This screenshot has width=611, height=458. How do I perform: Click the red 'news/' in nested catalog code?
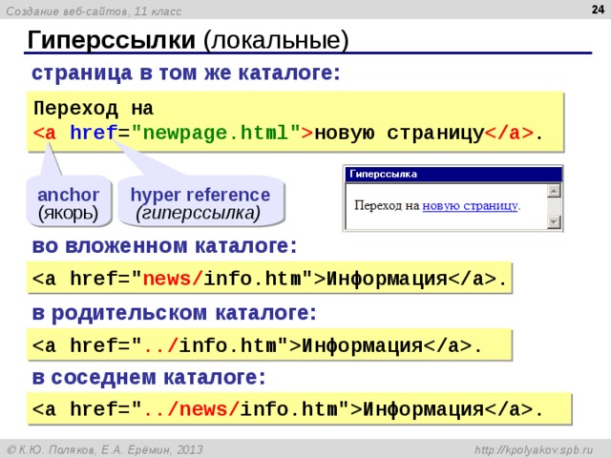click(173, 279)
